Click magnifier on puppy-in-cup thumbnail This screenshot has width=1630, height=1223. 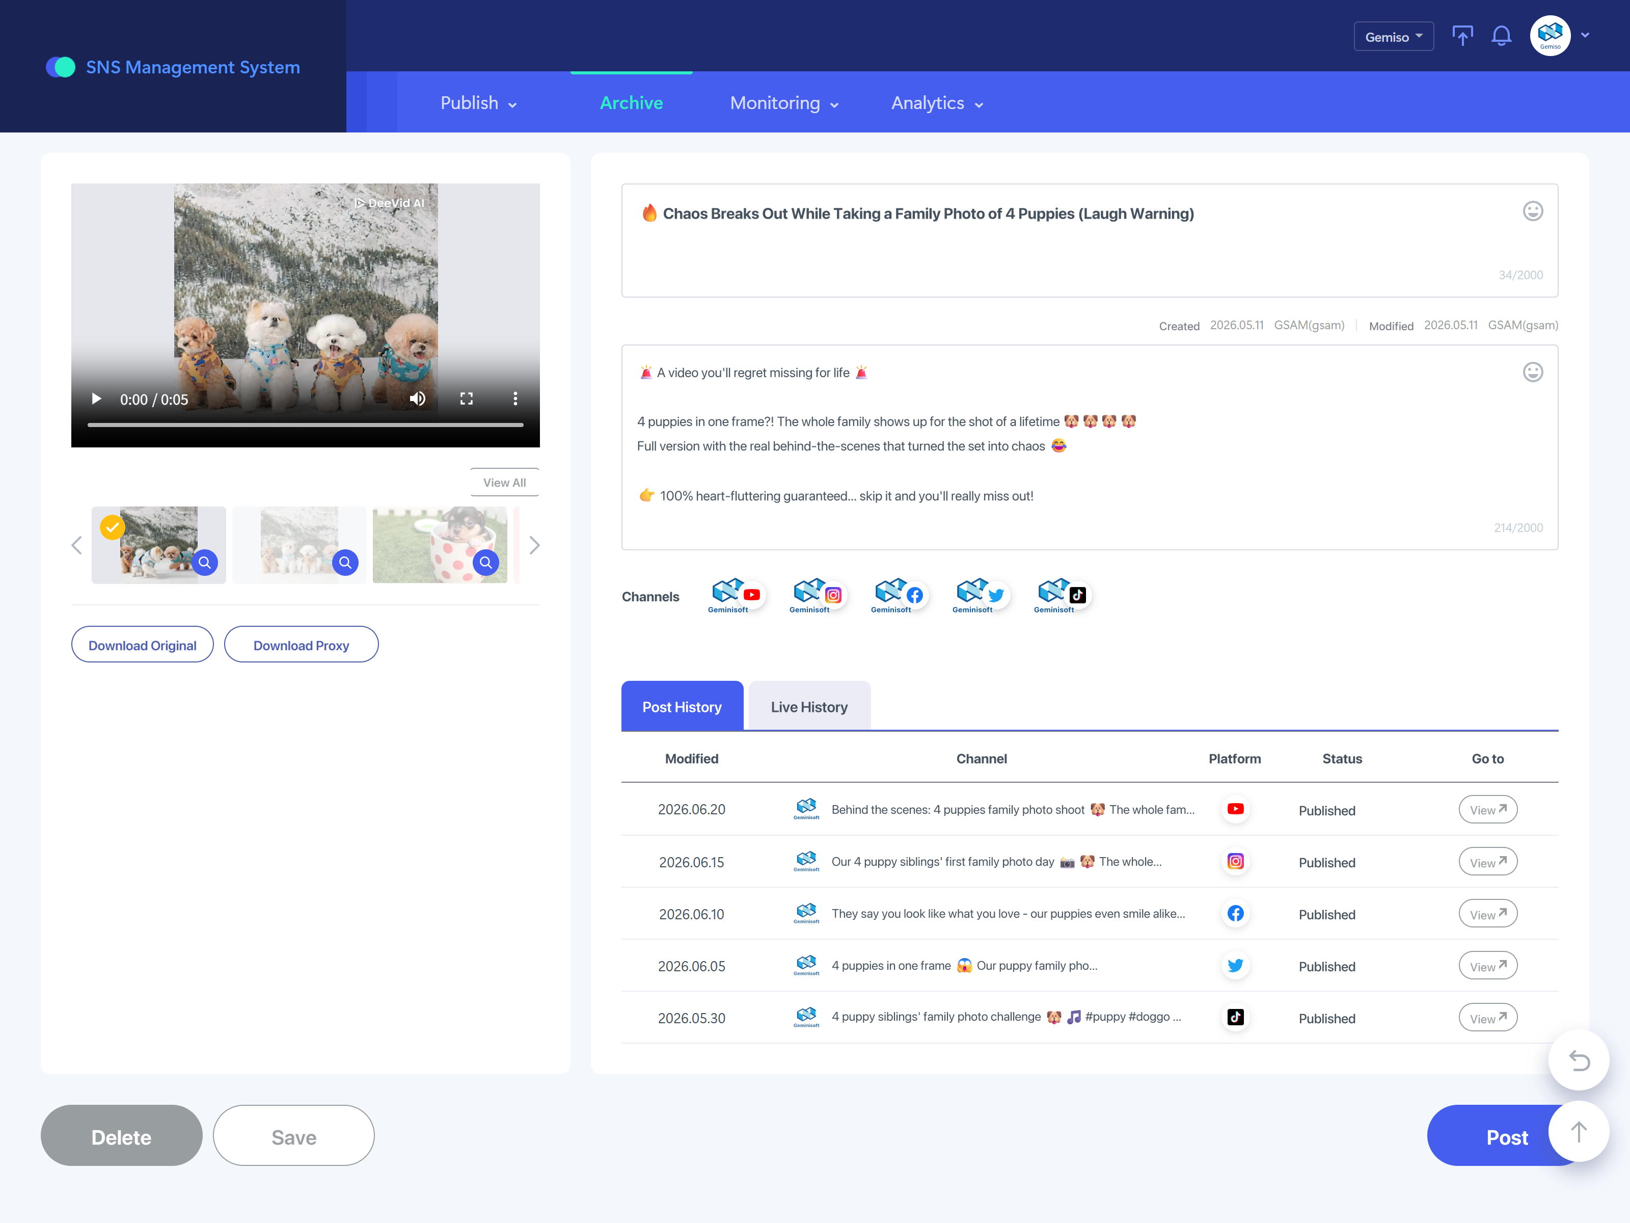coord(485,563)
